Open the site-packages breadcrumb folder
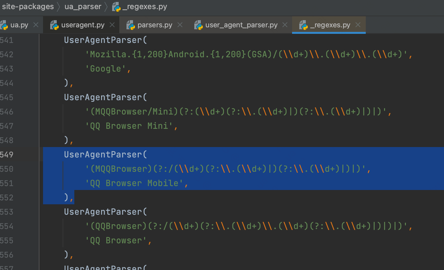The height and width of the screenshot is (270, 444). (x=28, y=7)
